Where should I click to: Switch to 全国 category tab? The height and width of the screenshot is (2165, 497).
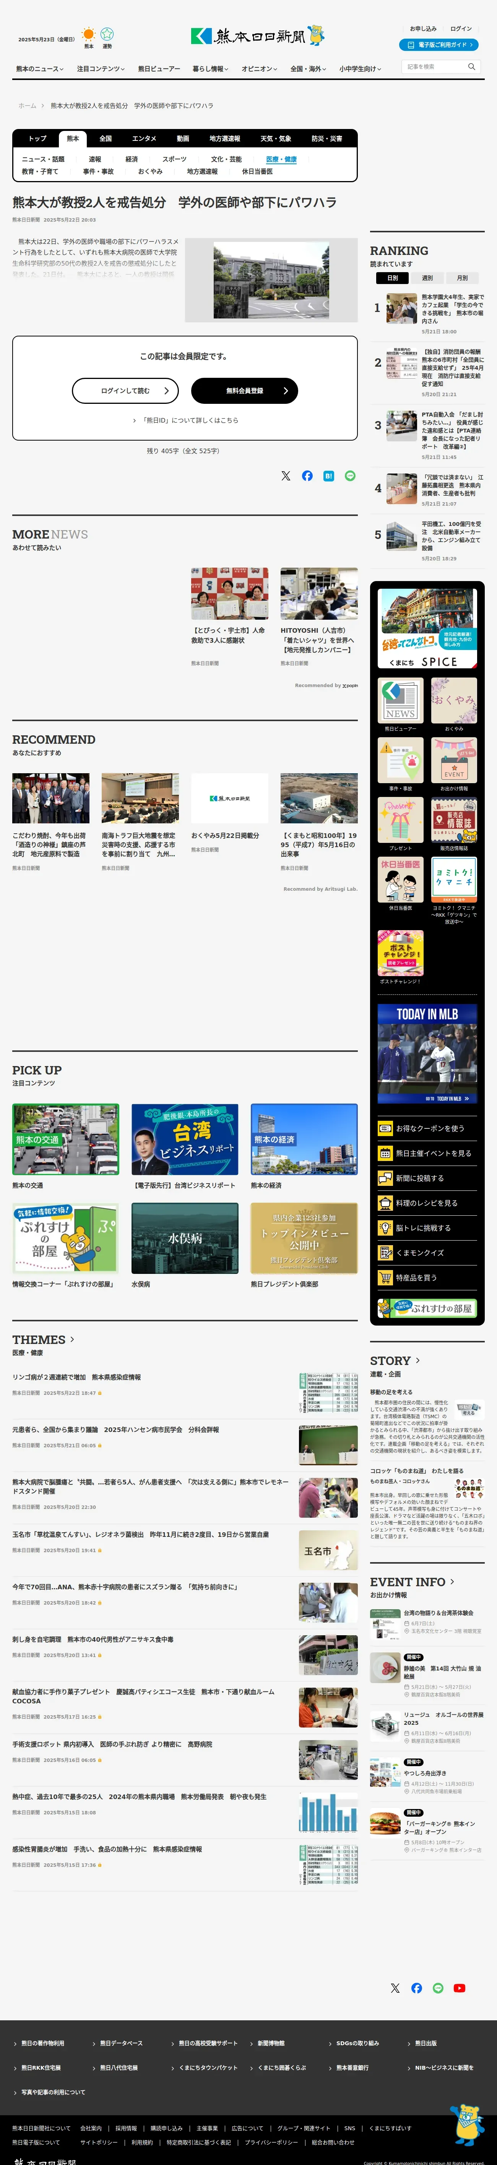click(x=106, y=139)
